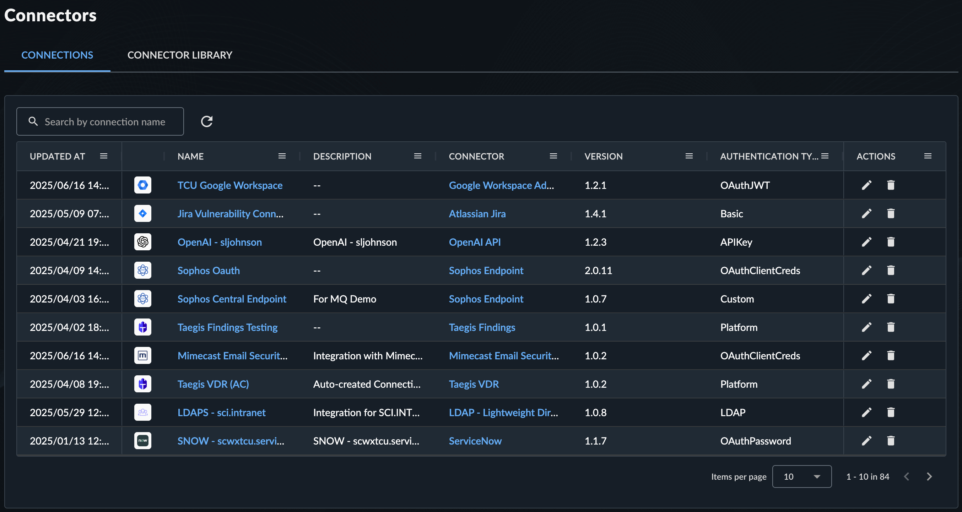Screen dimensions: 962x512
Task: Delete the Taegis Findings Testing connection
Action: 891,327
